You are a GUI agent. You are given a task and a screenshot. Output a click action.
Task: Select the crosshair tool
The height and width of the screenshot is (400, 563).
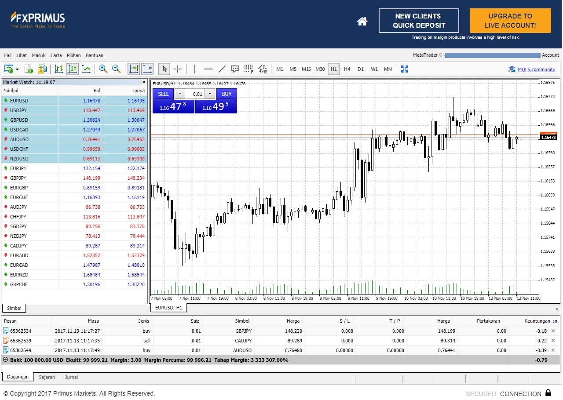pyautogui.click(x=178, y=69)
